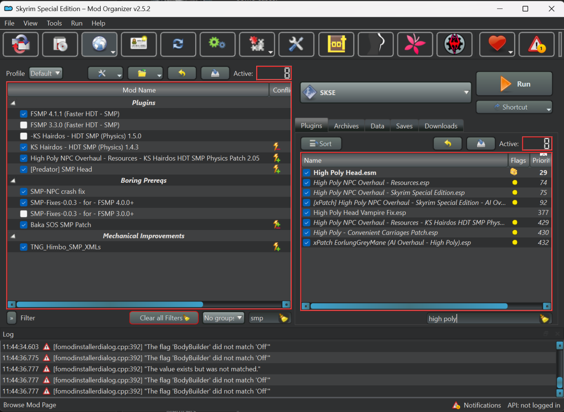Viewport: 564px width, 412px height.
Task: Click the Run button
Action: tap(514, 84)
